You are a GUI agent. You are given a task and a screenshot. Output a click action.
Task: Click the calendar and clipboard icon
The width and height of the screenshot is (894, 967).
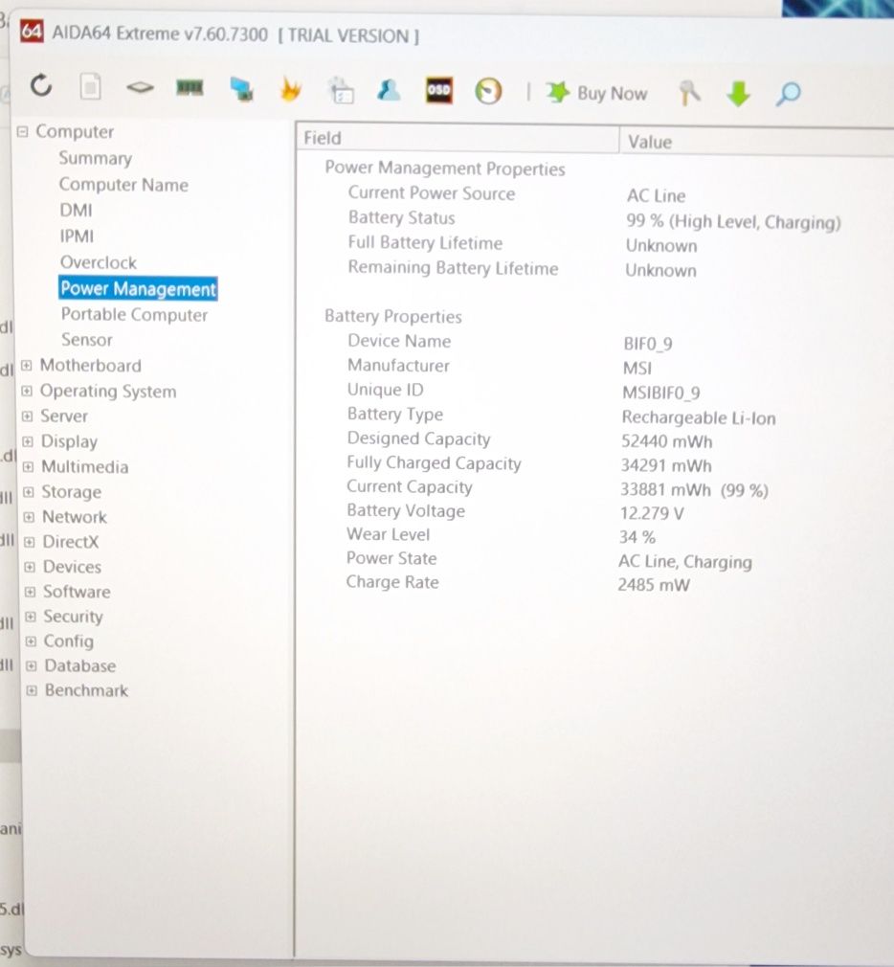point(341,91)
